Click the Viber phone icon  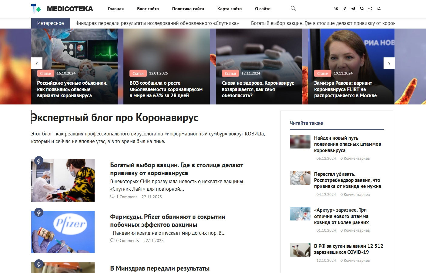coord(362,9)
